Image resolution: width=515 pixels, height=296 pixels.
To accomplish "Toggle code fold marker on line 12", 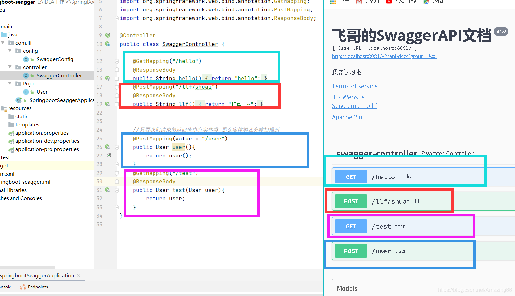I will click(117, 61).
